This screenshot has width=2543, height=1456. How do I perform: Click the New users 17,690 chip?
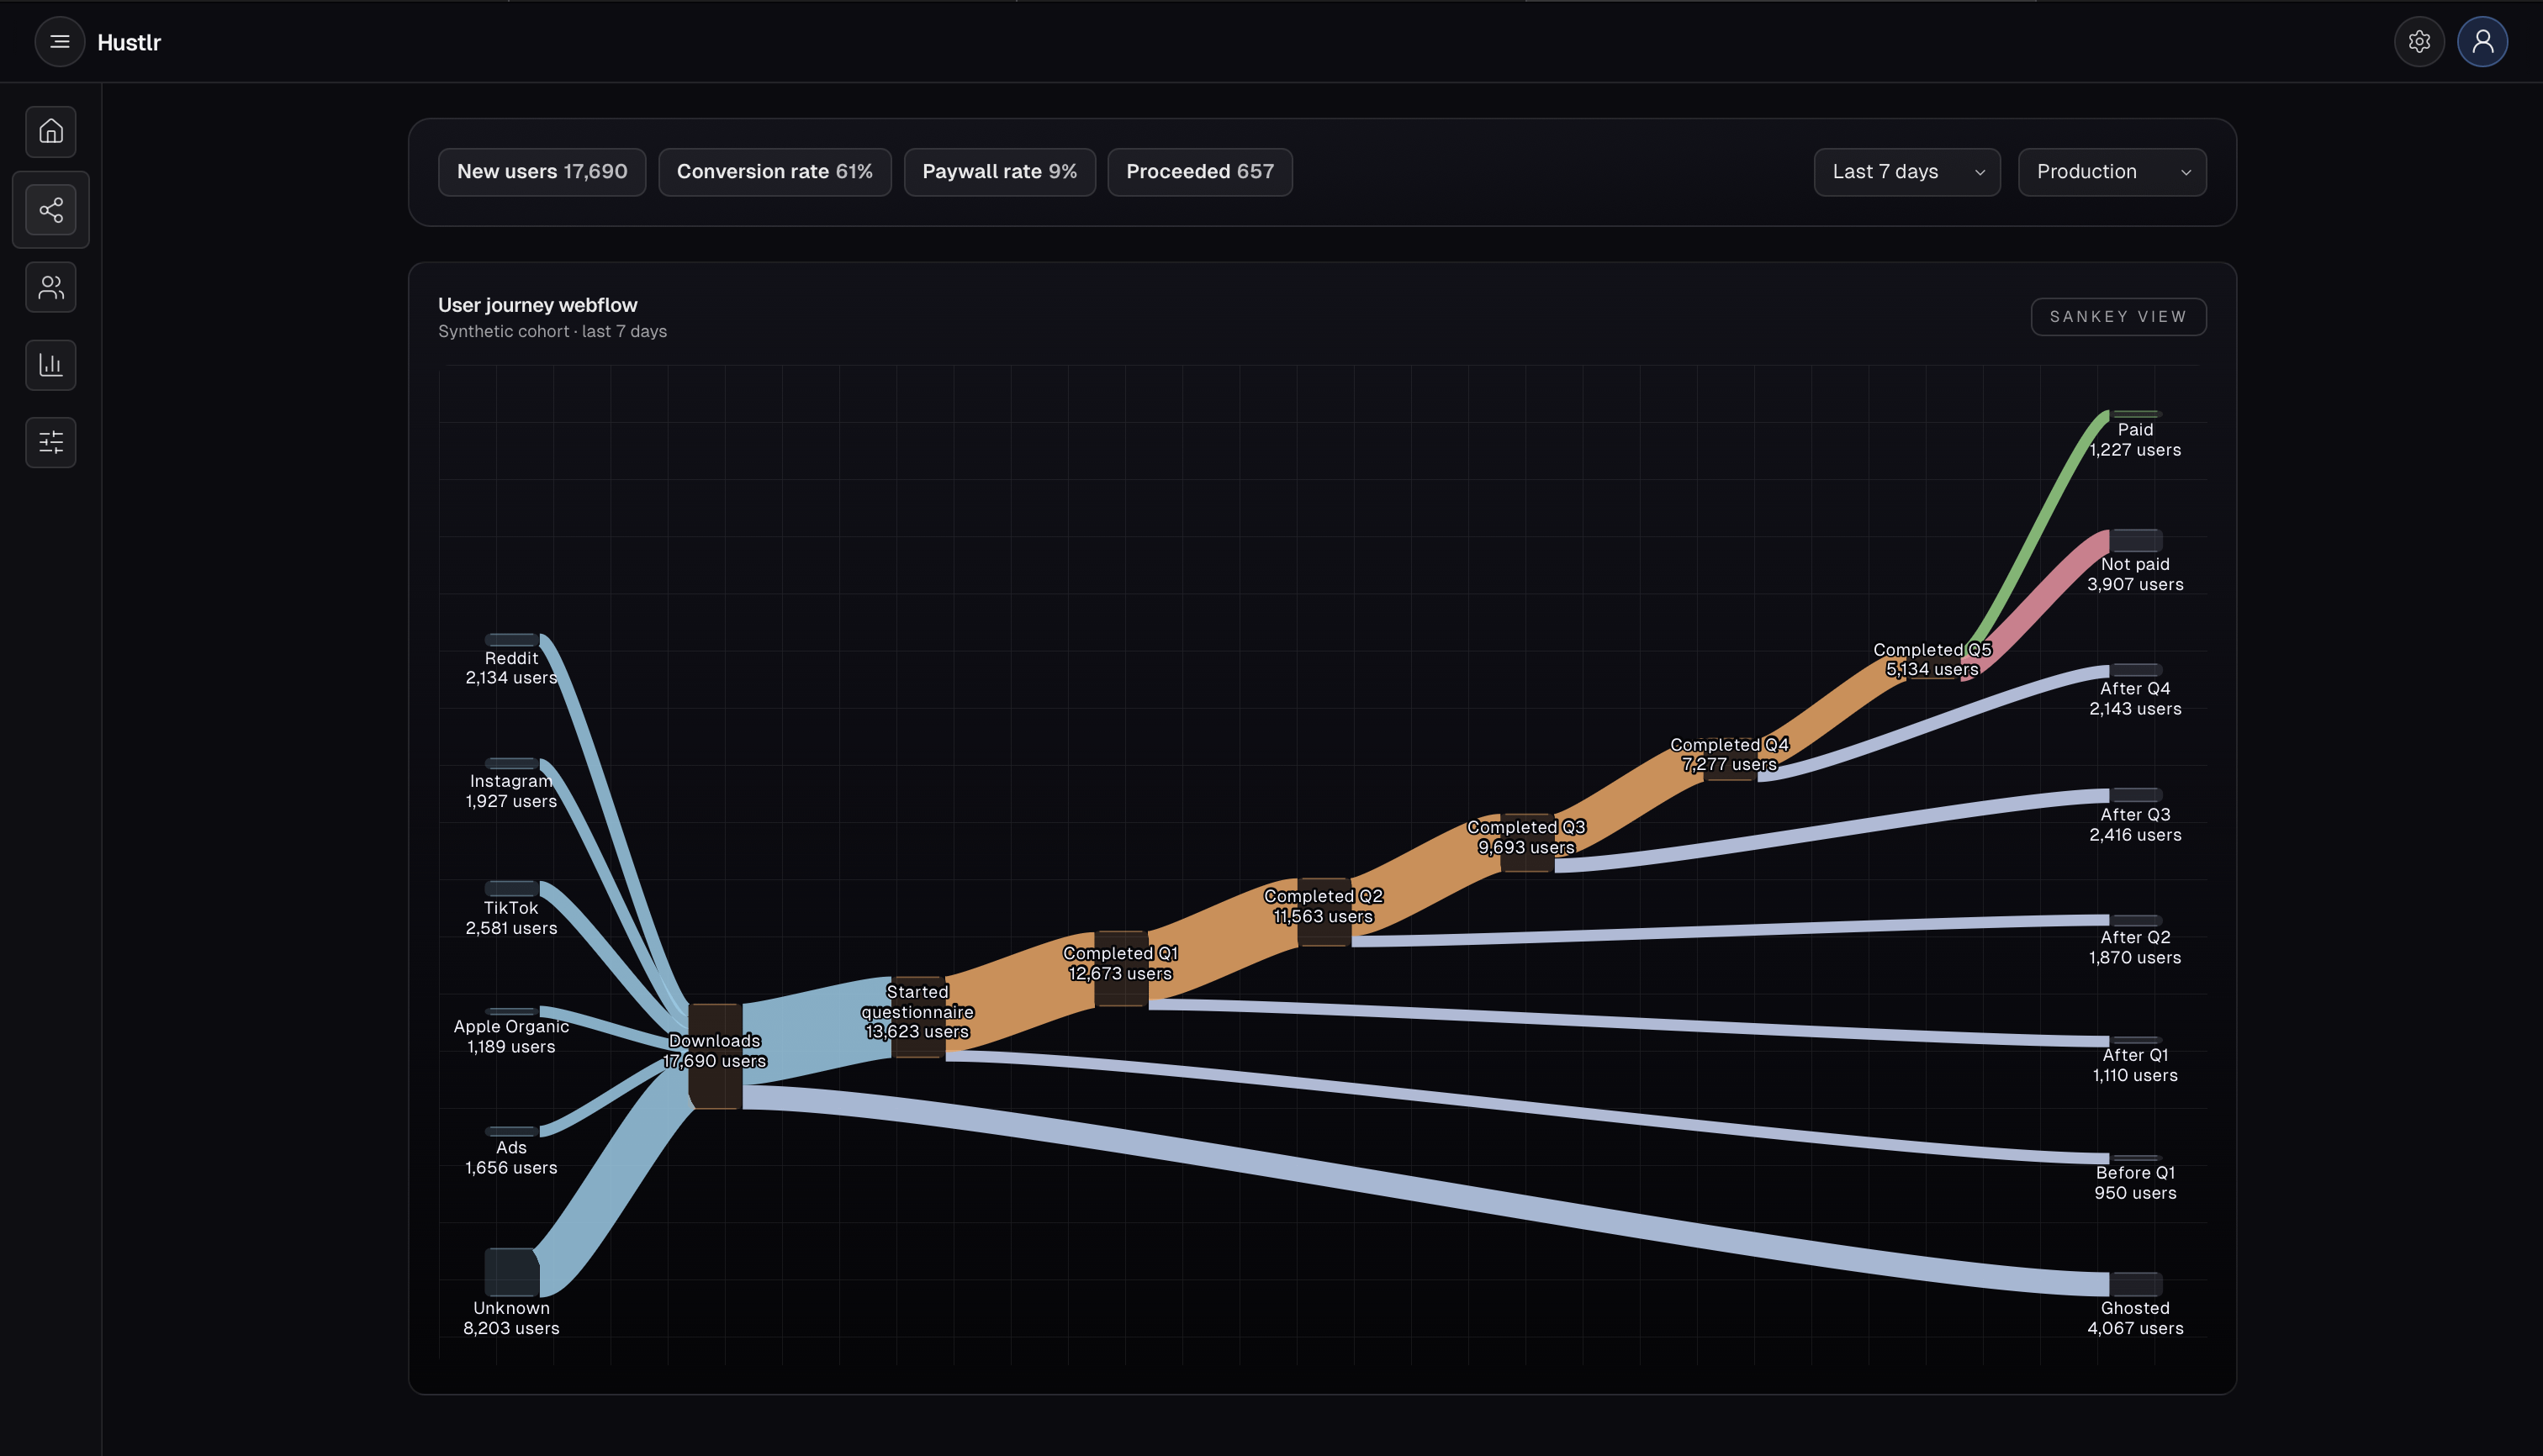[x=542, y=172]
